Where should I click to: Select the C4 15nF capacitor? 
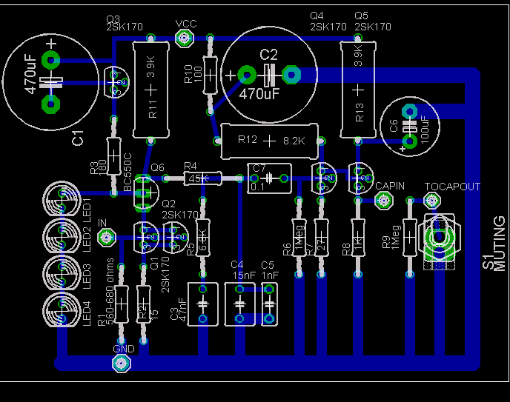click(x=239, y=304)
